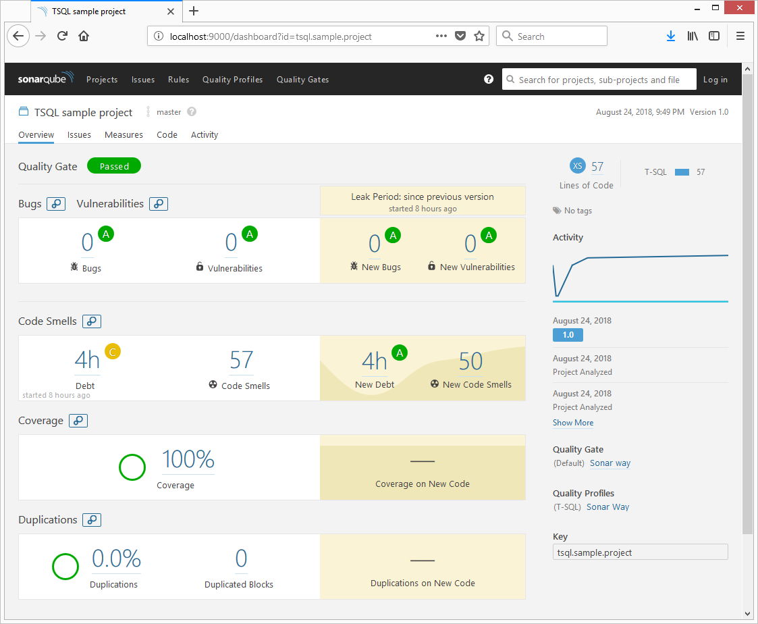The width and height of the screenshot is (758, 624).
Task: Expand page actions three-dot menu in address bar
Action: point(441,36)
